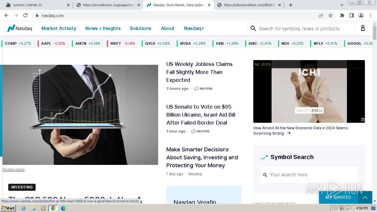The height and width of the screenshot is (212, 377).
Task: Go back in browser
Action: 6,15
